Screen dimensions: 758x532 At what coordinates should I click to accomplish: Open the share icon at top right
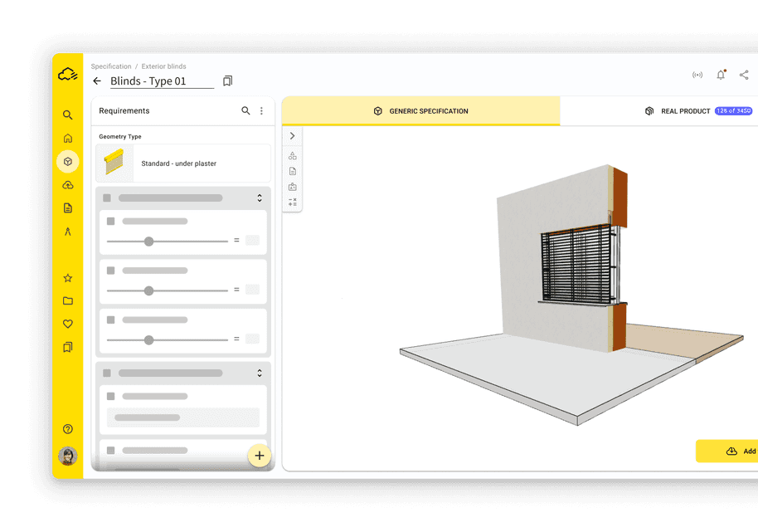click(744, 75)
